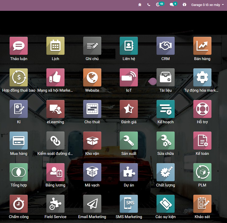Open the Email Marketing app

[x=92, y=204]
